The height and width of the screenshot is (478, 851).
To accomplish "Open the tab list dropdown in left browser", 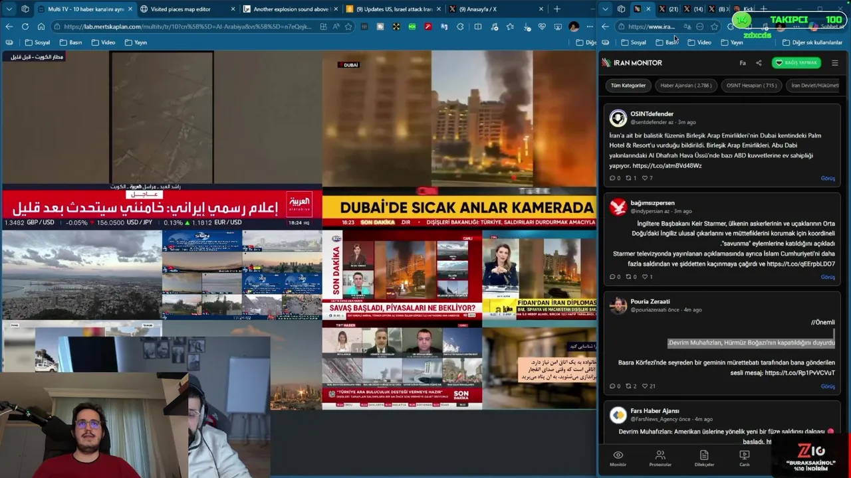I will click(9, 9).
